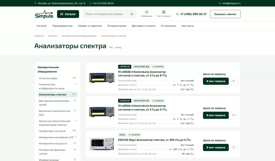Open the Каталог menu button
The height and width of the screenshot is (161, 275).
(x=68, y=14)
